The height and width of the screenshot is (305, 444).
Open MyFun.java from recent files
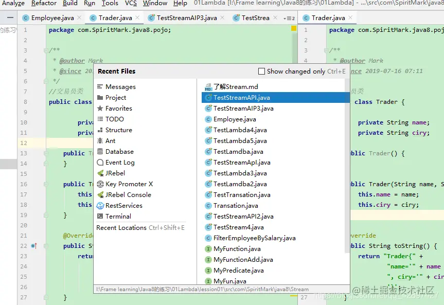(274, 281)
